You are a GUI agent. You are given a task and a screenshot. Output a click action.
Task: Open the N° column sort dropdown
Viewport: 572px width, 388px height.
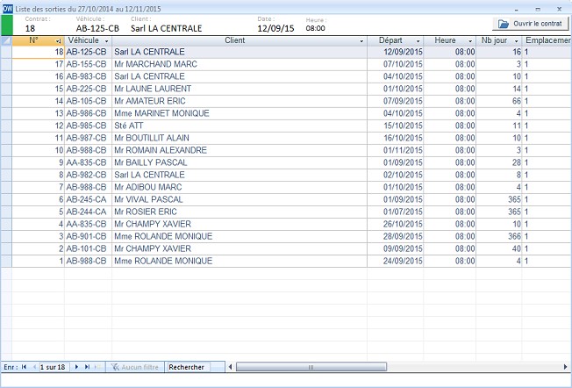tap(58, 41)
